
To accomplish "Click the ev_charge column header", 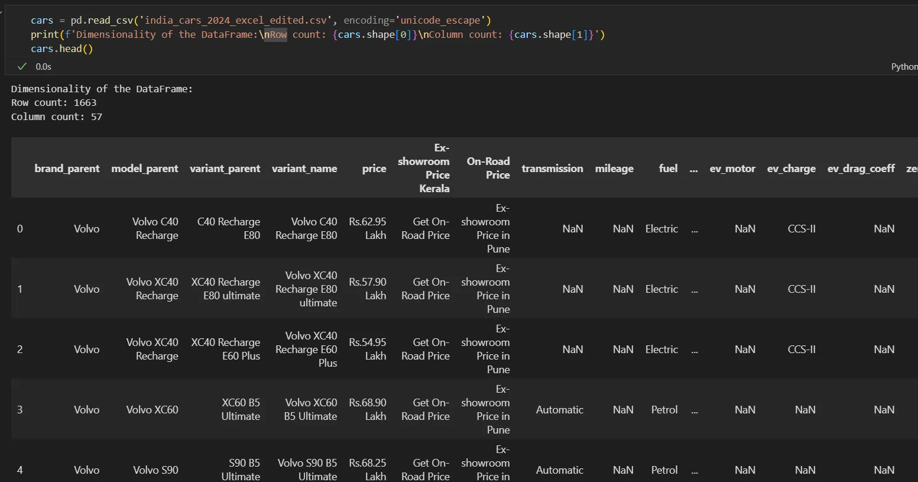I will (791, 168).
